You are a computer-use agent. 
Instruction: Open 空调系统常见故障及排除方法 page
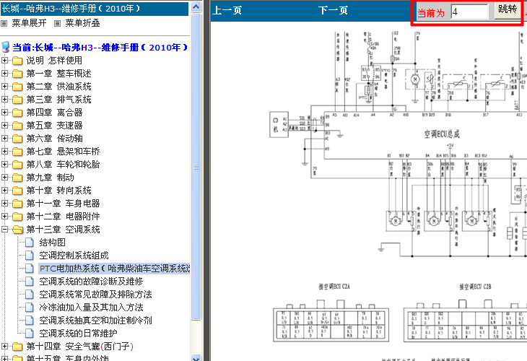(x=95, y=295)
